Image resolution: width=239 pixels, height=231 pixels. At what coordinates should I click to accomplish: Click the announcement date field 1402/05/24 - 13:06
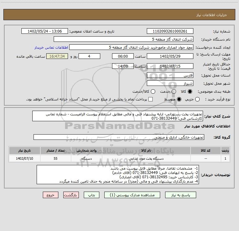[45, 31]
